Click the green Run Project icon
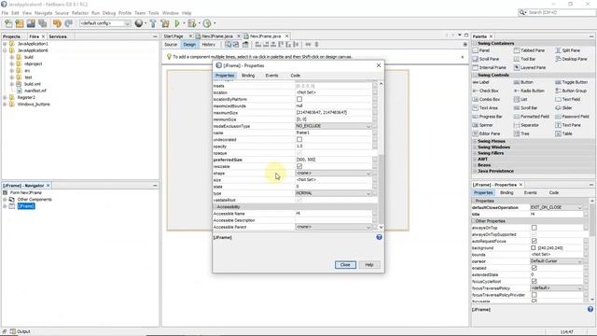The image size is (597, 336). click(x=177, y=23)
